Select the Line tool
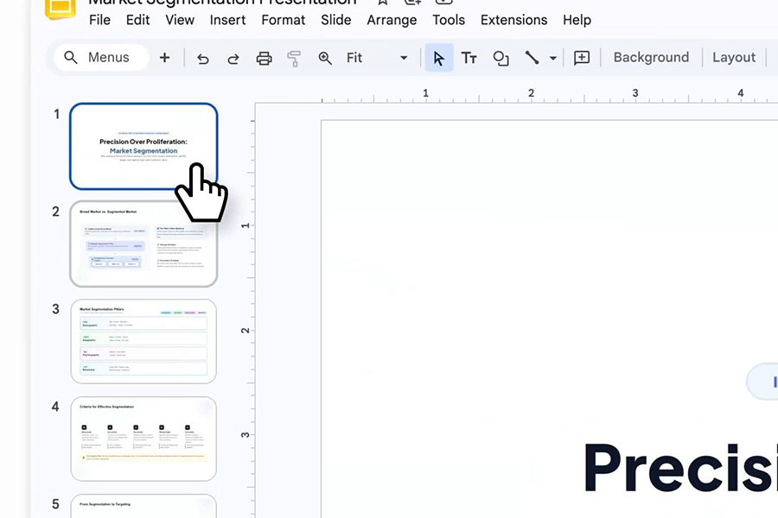 click(x=532, y=58)
